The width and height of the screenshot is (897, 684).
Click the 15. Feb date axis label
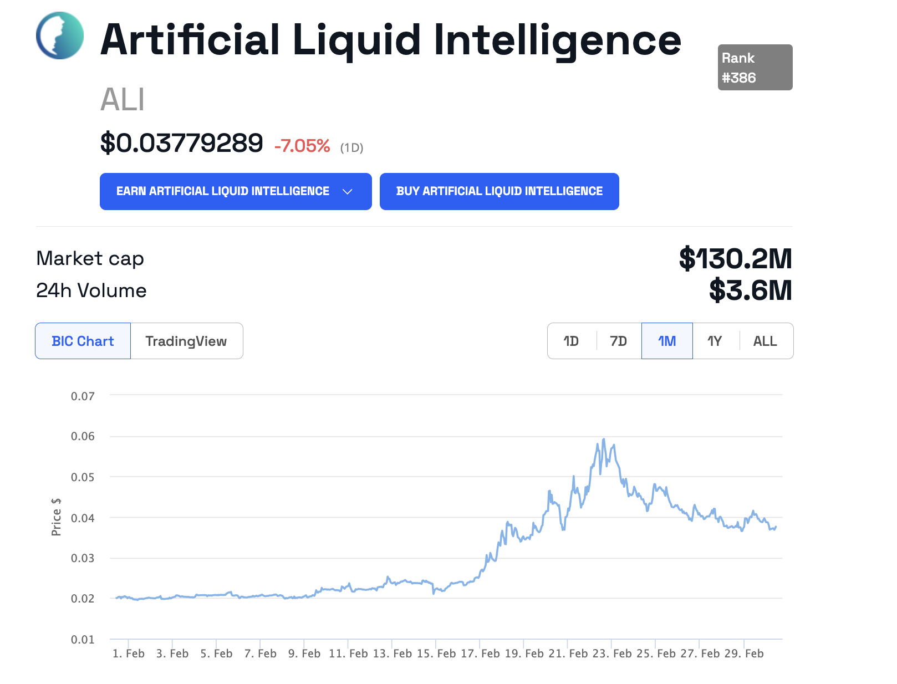[x=436, y=654]
